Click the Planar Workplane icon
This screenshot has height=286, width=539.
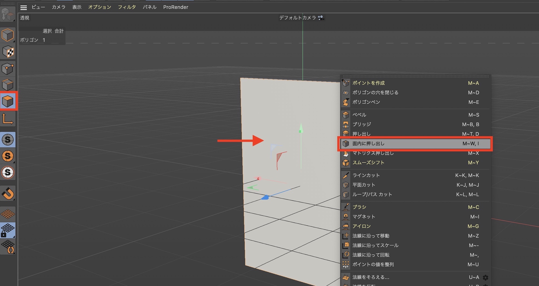tap(8, 247)
